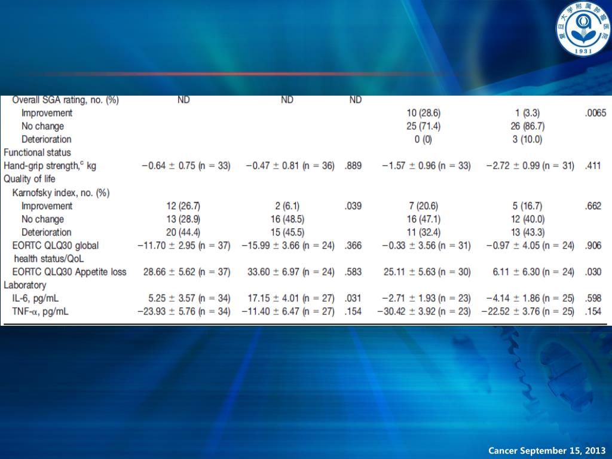The width and height of the screenshot is (612, 459).
Task: Select the cell '12 (26.7)'
Action: click(183, 206)
